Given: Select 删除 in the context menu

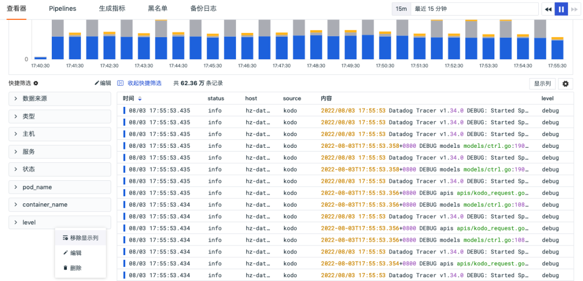Looking at the screenshot, I should pos(76,268).
